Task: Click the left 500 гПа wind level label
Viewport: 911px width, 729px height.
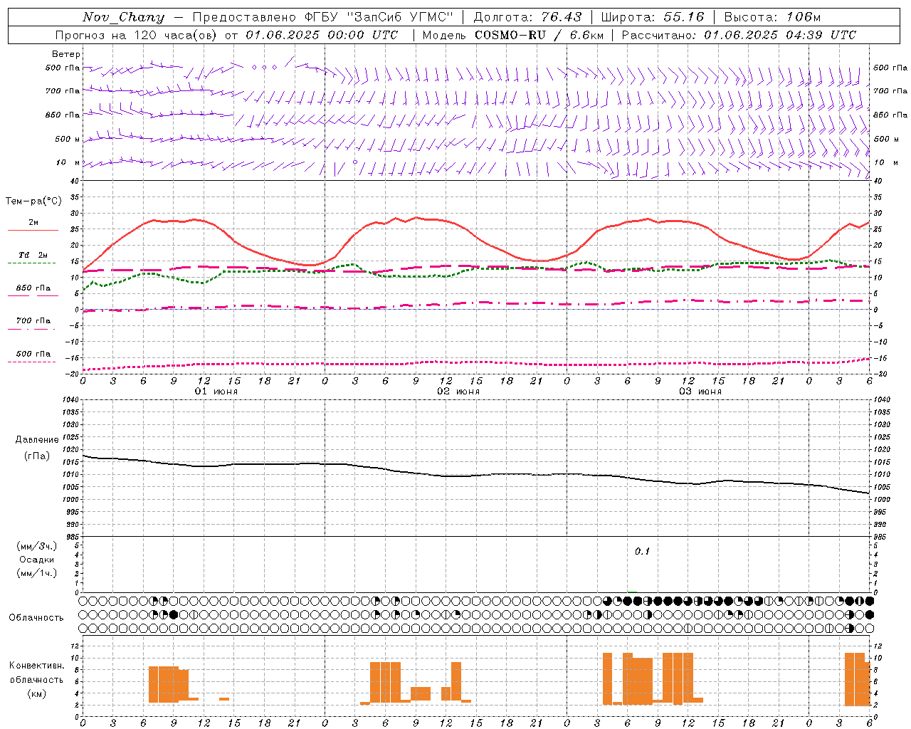Action: point(63,68)
